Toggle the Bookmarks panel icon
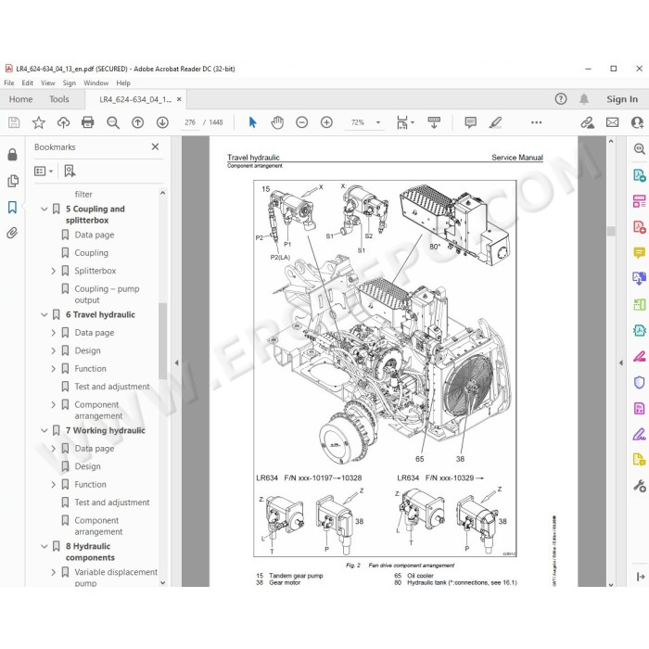 point(12,208)
